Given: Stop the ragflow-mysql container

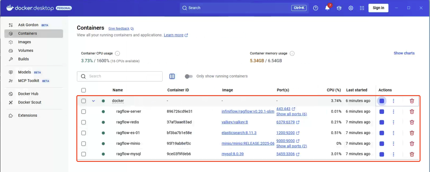Looking at the screenshot, I should [x=382, y=154].
